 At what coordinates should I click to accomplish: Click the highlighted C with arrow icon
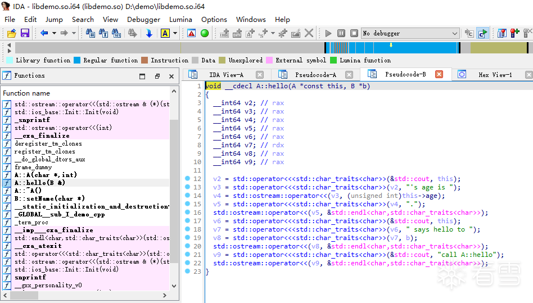click(x=482, y=33)
